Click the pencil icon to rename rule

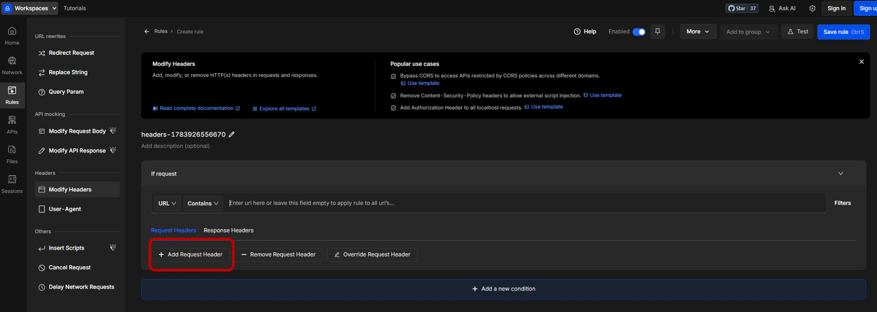tap(232, 134)
